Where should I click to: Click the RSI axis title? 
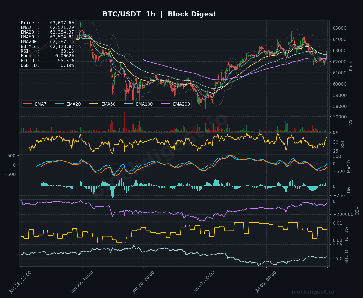tap(343, 144)
